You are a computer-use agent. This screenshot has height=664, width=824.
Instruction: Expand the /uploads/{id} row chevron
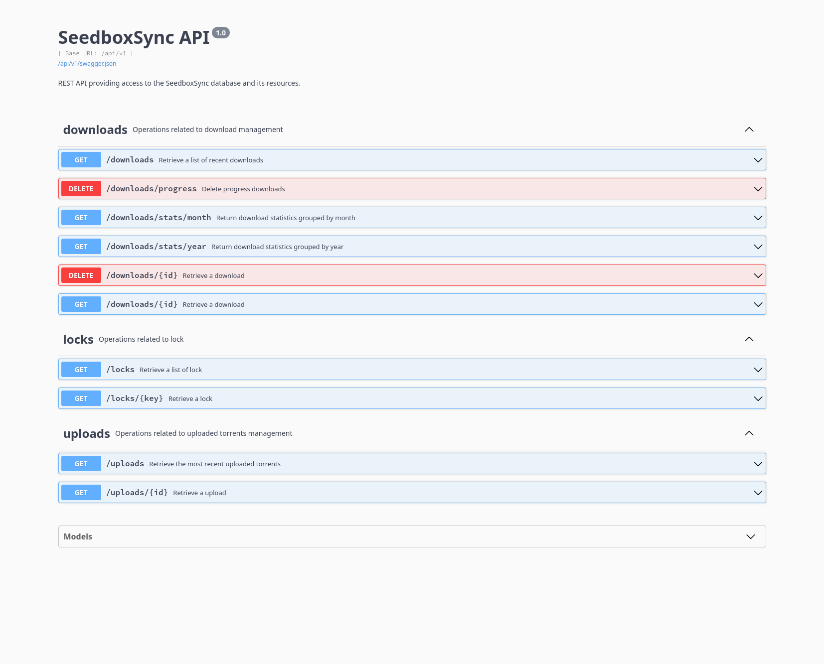758,493
